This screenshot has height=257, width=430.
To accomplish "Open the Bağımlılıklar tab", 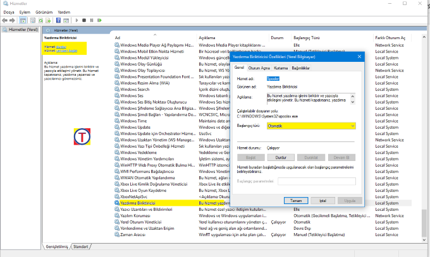I will pos(300,68).
